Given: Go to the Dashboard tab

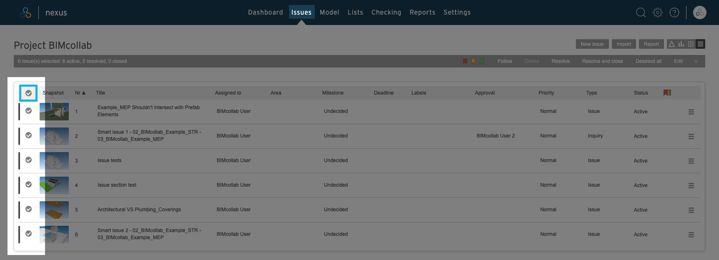Looking at the screenshot, I should pos(266,12).
